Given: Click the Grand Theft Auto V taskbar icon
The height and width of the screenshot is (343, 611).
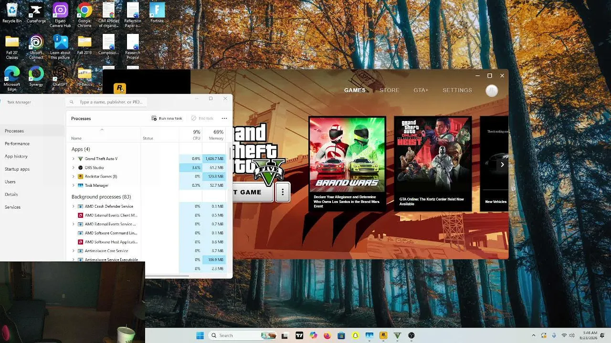Looking at the screenshot, I should pos(397,335).
